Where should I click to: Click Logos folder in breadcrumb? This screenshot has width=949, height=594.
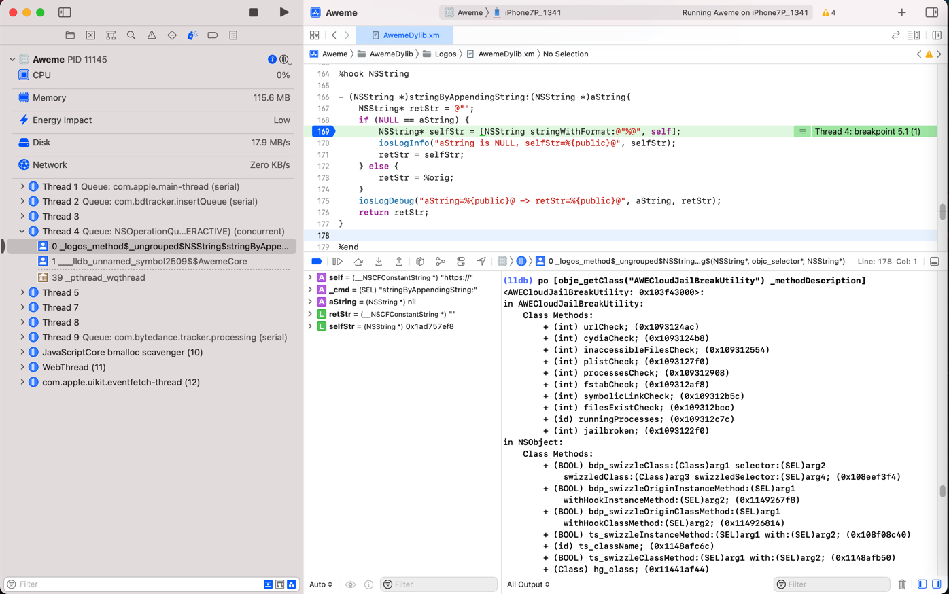coord(439,54)
